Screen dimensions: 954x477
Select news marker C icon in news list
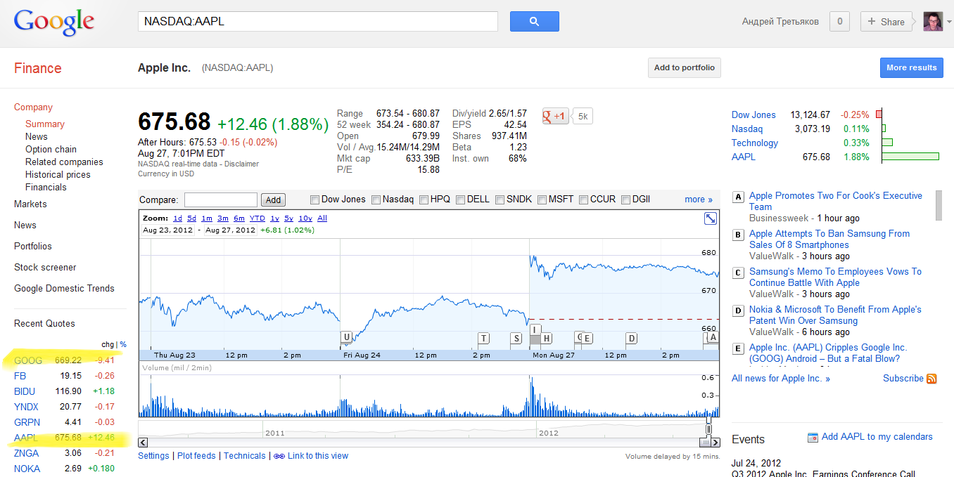tap(738, 273)
